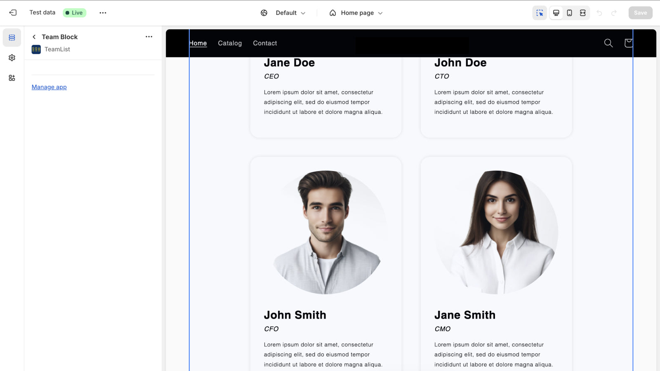Switch to the Contact page tab
Viewport: 660px width, 371px height.
coord(265,43)
